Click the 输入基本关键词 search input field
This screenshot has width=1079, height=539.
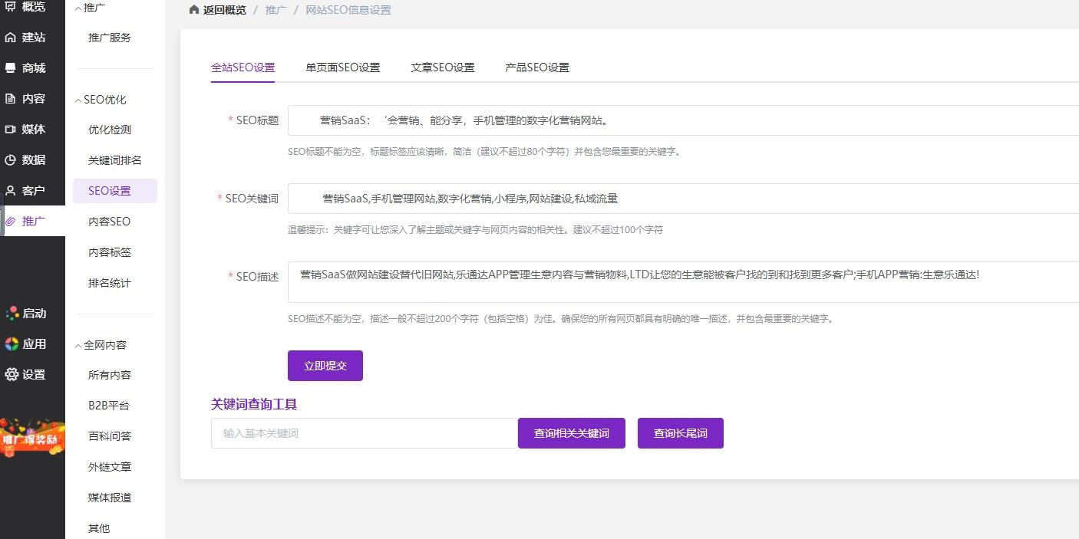pos(364,433)
